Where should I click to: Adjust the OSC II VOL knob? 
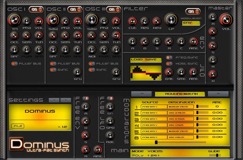78,21
